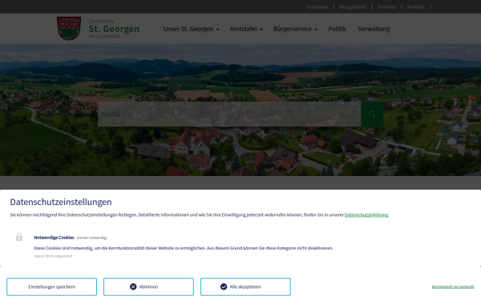This screenshot has width=481, height=300.
Task: Open the Neuigkeiten link
Action: tap(353, 6)
